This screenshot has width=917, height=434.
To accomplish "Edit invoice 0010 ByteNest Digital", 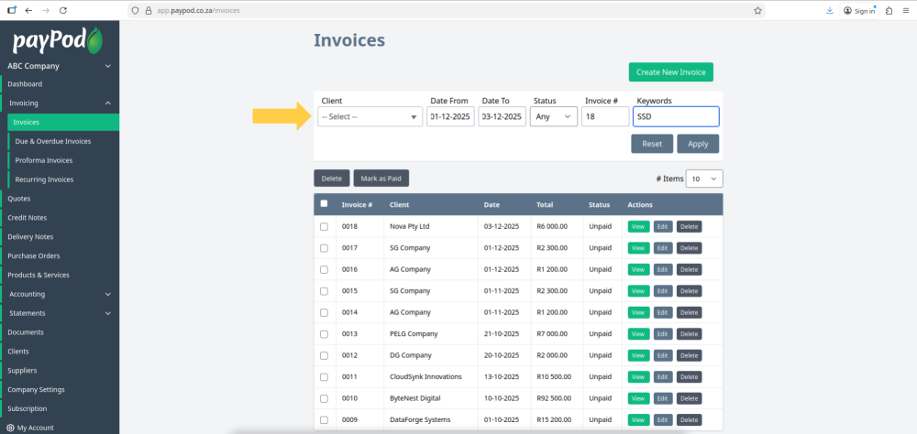I will (x=663, y=398).
